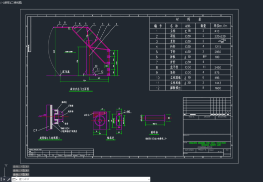Select the 数量 column header
The image size is (263, 182).
pos(203,25)
